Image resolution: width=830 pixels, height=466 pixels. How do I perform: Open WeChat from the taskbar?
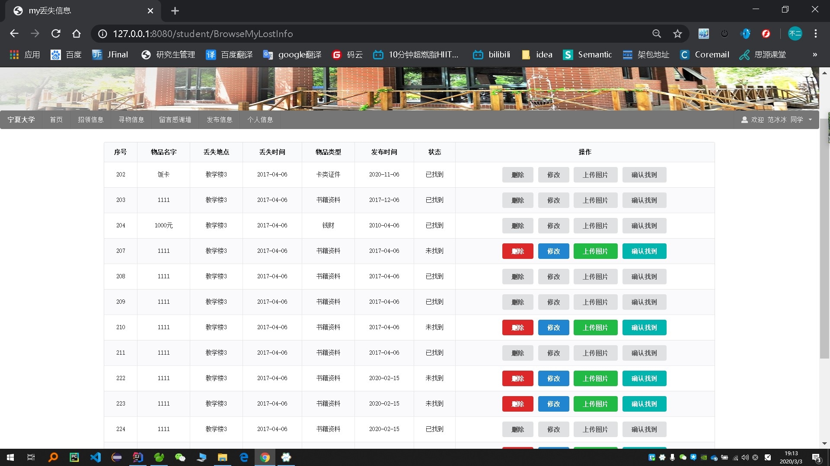pyautogui.click(x=180, y=457)
